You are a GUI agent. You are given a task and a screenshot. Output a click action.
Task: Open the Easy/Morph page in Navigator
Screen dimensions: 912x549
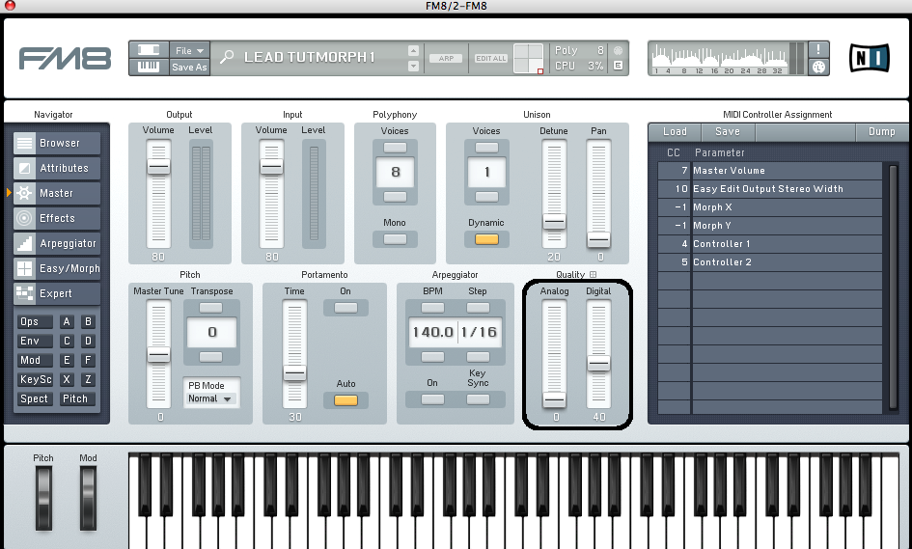tap(57, 268)
